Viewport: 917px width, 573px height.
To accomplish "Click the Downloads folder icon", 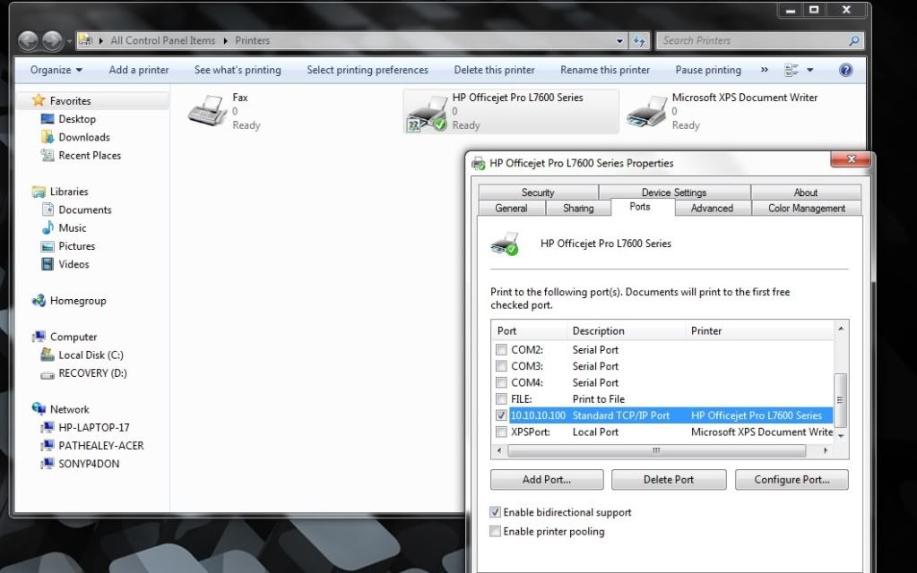I will tap(48, 137).
